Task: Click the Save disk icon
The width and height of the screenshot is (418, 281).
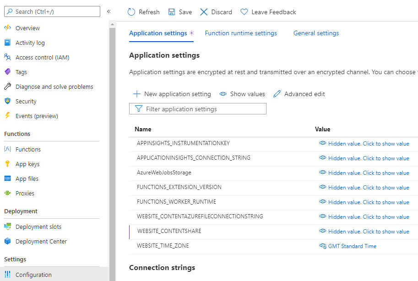Action: tap(172, 12)
